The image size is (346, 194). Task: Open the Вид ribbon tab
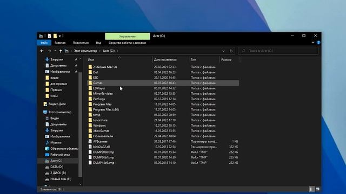click(98, 43)
